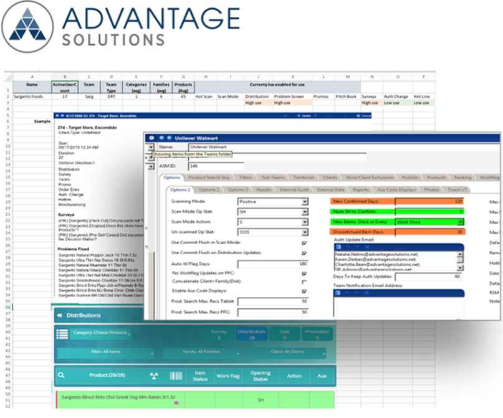Click the barcode scan icon
503x418 pixels.
(x=176, y=376)
